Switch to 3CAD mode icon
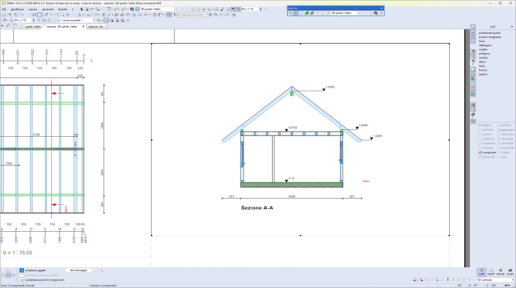Viewport: 516px width, 288px height. pyautogui.click(x=510, y=272)
